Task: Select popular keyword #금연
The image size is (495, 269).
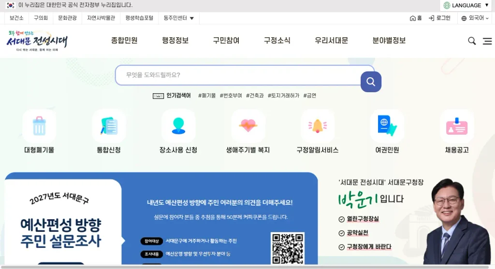Action: (310, 96)
